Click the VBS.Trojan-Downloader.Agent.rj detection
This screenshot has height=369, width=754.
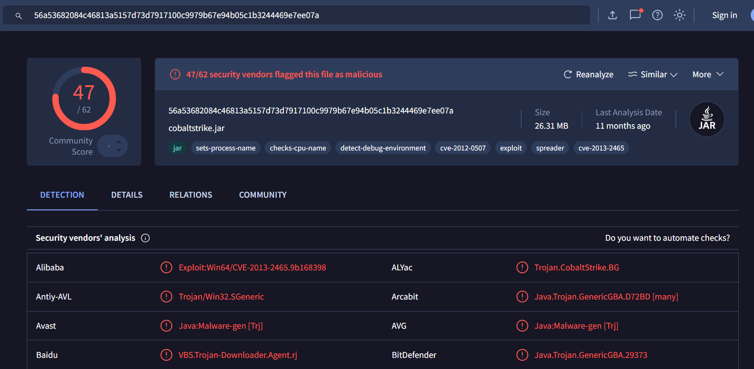(x=238, y=355)
